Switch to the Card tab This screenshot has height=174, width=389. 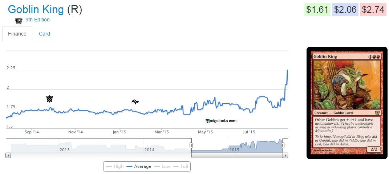coord(44,34)
